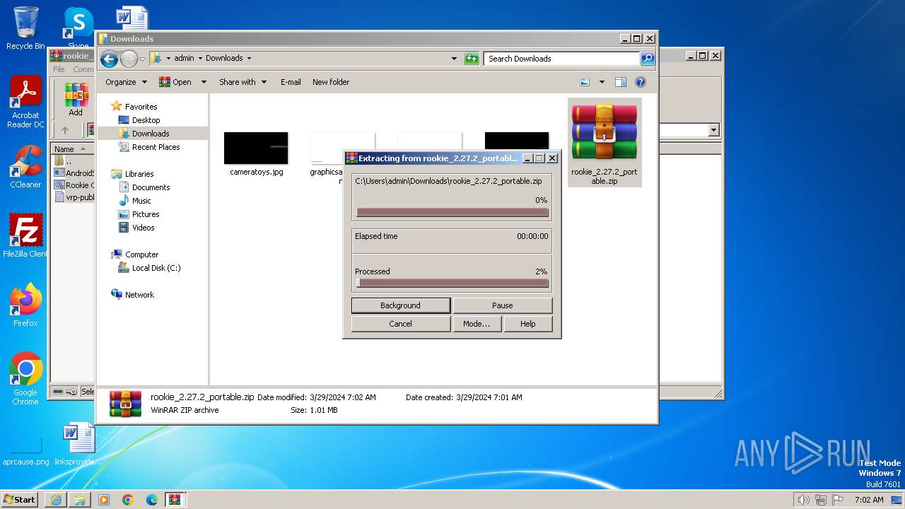Toggle the preview pane icon
905x509 pixels.
(x=621, y=82)
